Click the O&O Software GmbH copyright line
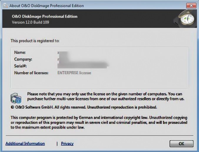Screen dimensions: 199x152 click(x=84, y=107)
